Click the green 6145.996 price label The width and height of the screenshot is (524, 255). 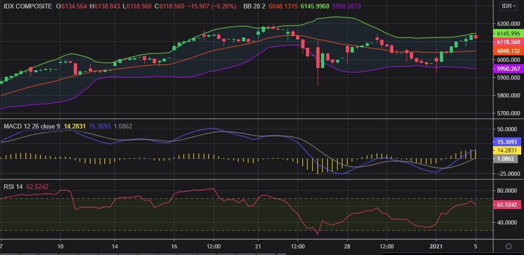[x=508, y=33]
